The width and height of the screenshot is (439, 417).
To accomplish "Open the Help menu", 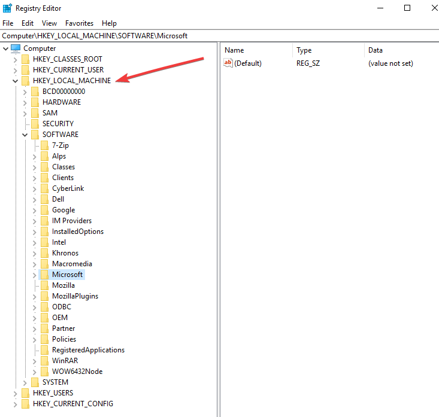I will pos(109,23).
